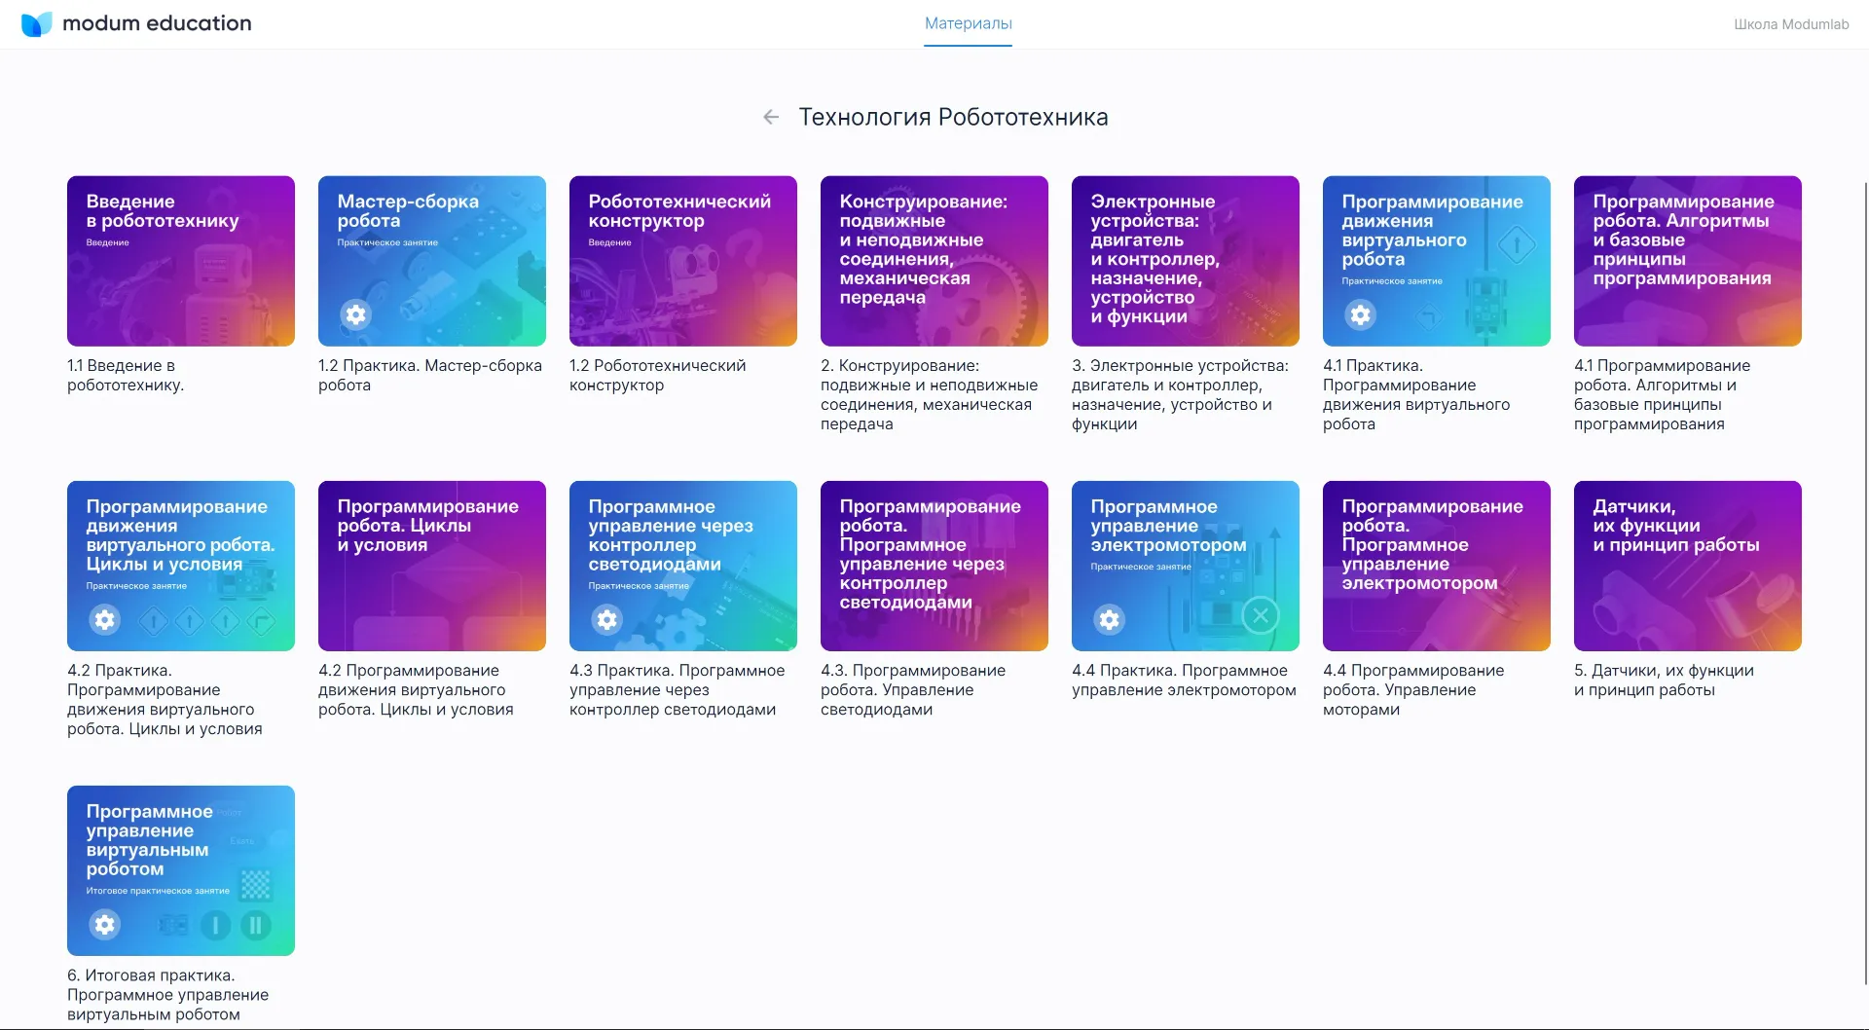The height and width of the screenshot is (1030, 1869).
Task: Click the 4.4 Программирование робота. Управление моторами title
Action: pos(1412,689)
